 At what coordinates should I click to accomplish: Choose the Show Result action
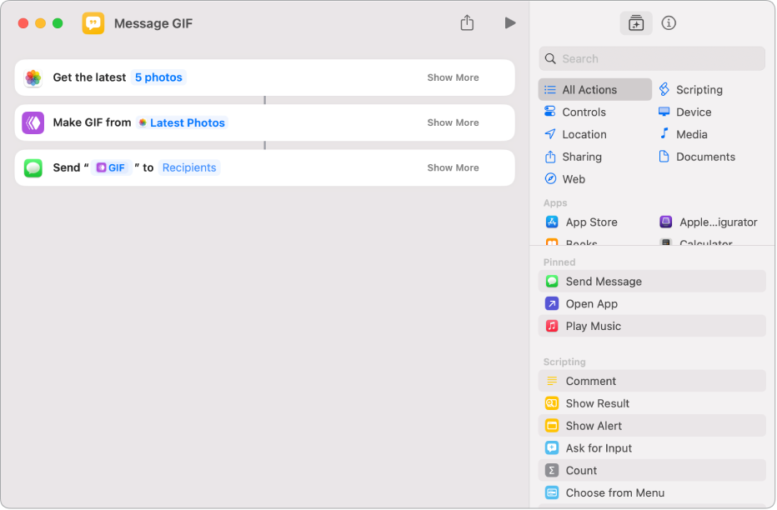tap(652, 403)
